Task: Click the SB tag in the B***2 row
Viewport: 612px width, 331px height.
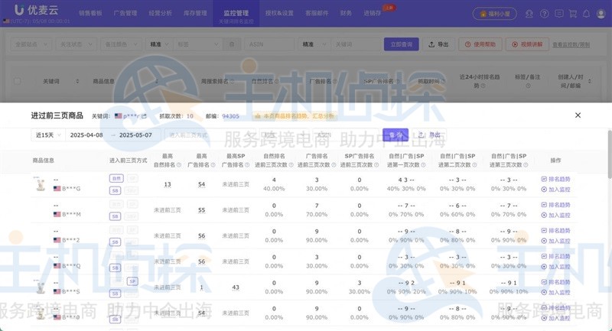Action: pos(116,242)
